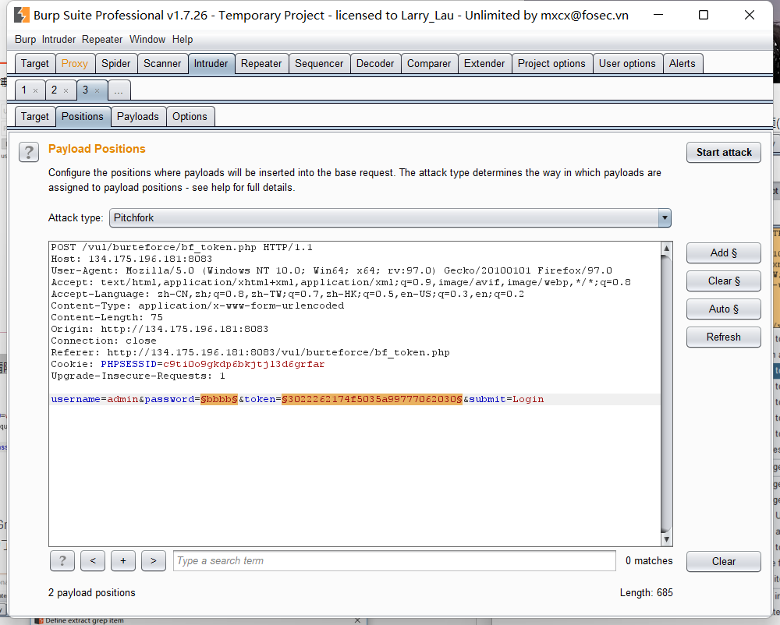Click the Content-Length: 75 header
This screenshot has height=625, width=780.
click(107, 317)
